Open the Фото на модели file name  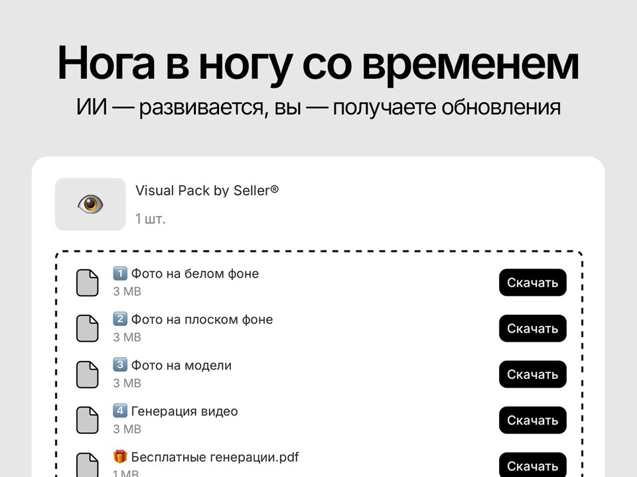click(x=181, y=366)
